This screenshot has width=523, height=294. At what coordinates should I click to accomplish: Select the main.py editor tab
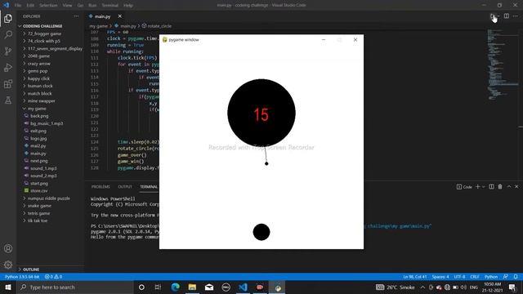(x=102, y=16)
